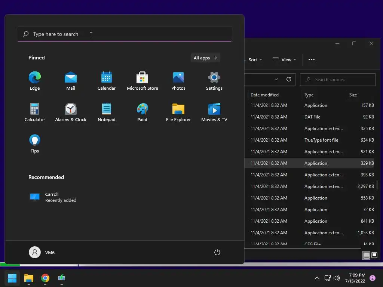Viewport: 383px width, 287px height.
Task: Close the File Explorer window
Action: 371,43
